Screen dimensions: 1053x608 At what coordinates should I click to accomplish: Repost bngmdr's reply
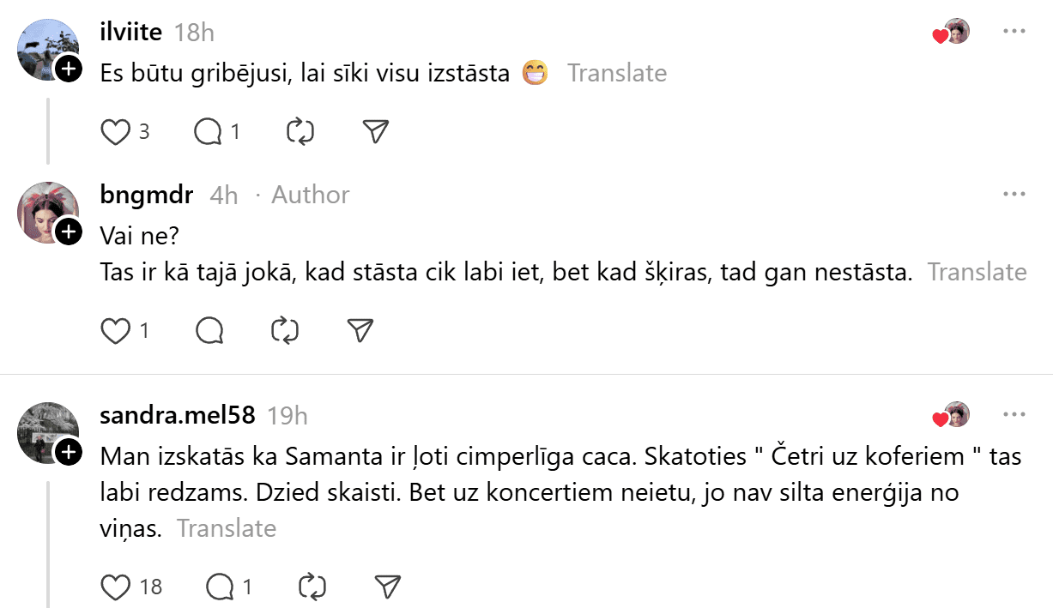(284, 330)
